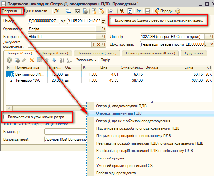Click the orange delete row icon
Screen dimensions: 214x176
(32, 60)
